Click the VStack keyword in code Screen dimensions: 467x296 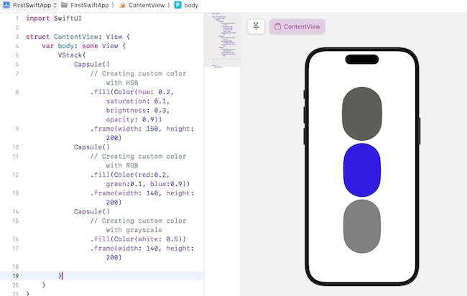71,55
